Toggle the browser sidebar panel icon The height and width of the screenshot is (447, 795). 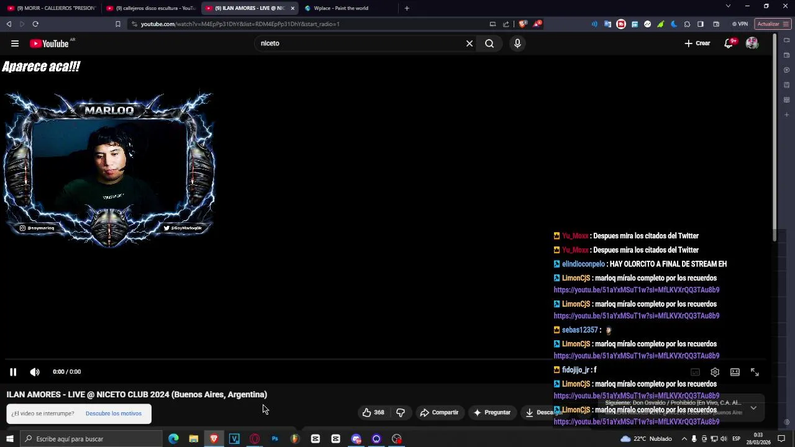[x=701, y=24]
